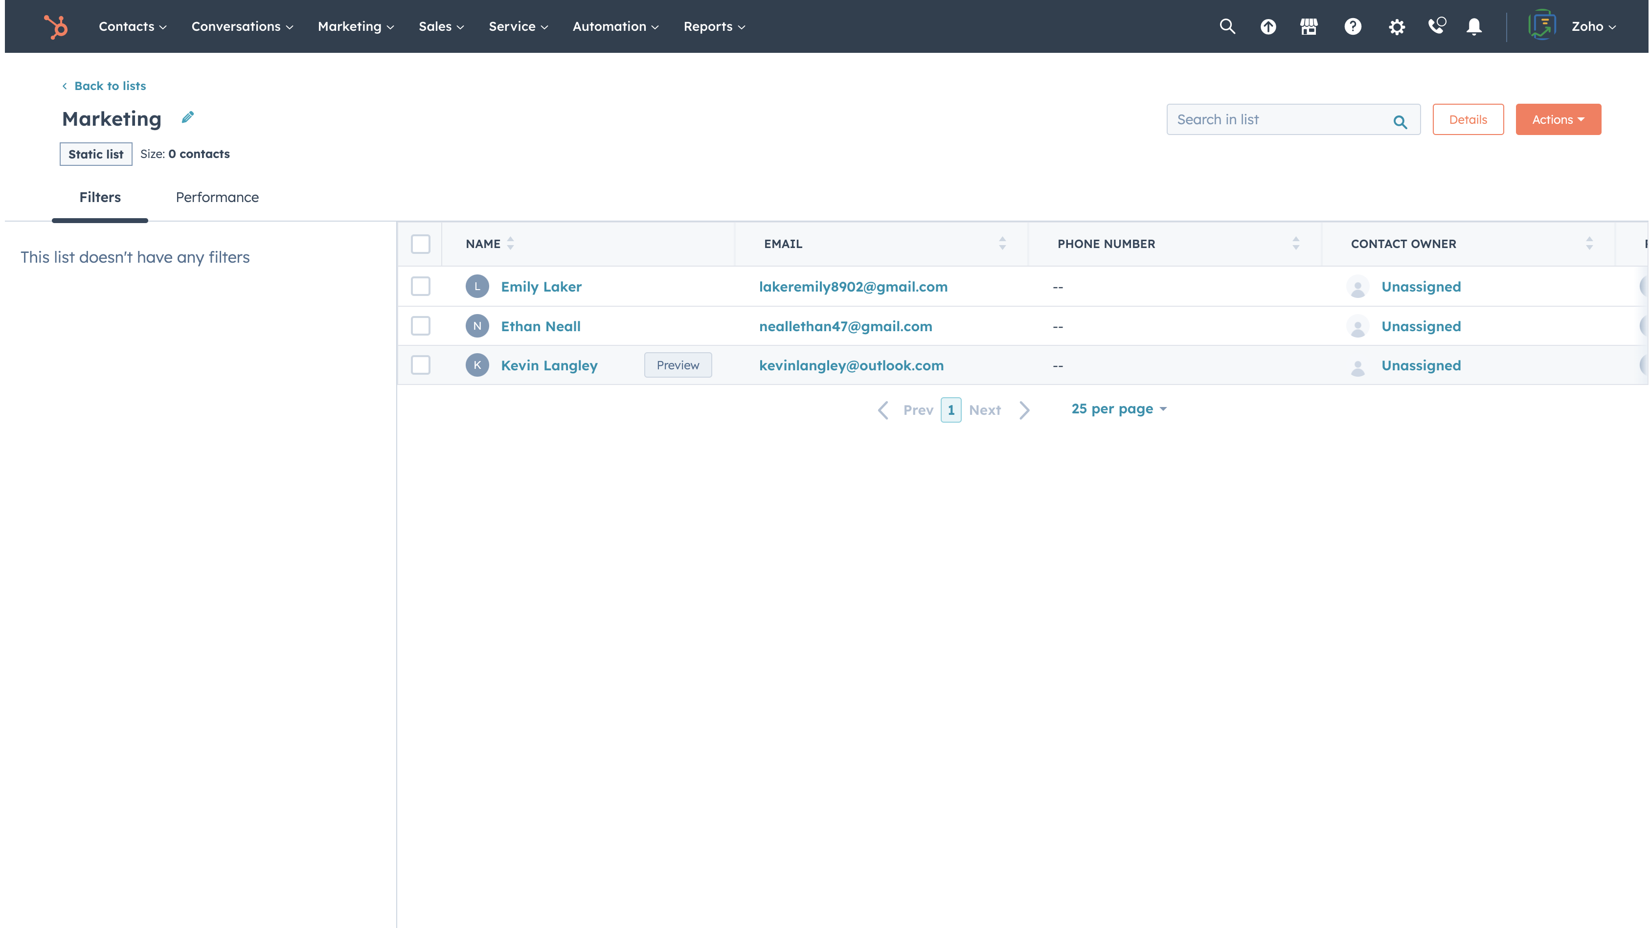1650x928 pixels.
Task: Open the 25 per page dropdown
Action: coord(1118,408)
